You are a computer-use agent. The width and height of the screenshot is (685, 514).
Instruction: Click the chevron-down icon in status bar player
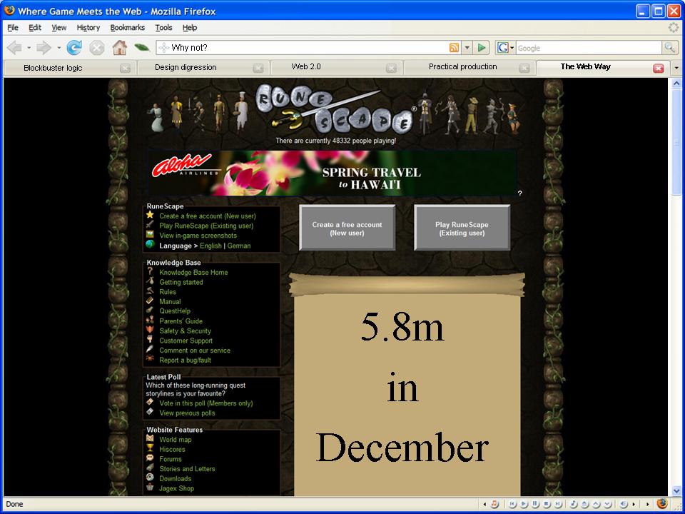(607, 504)
